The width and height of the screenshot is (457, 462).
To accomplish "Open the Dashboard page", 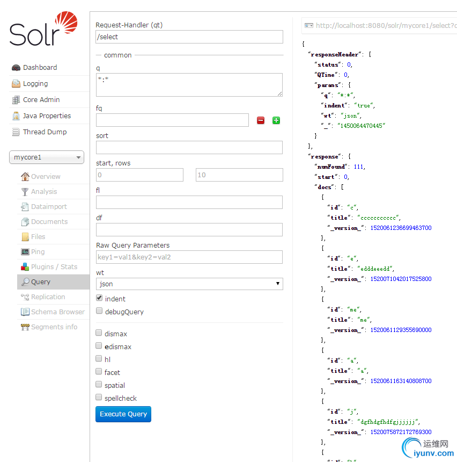I will click(40, 68).
